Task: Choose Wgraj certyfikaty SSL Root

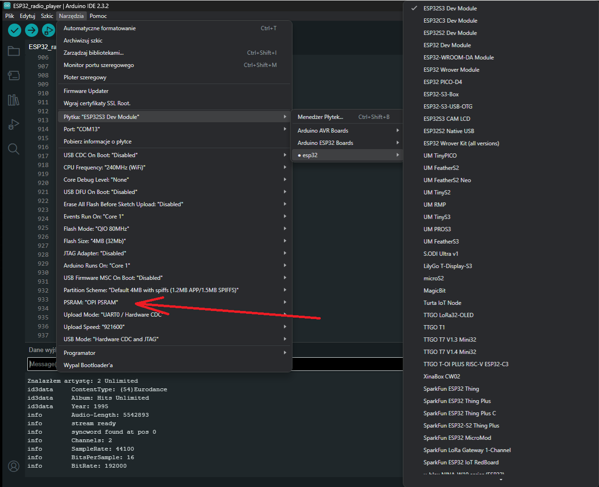Action: pos(174,103)
